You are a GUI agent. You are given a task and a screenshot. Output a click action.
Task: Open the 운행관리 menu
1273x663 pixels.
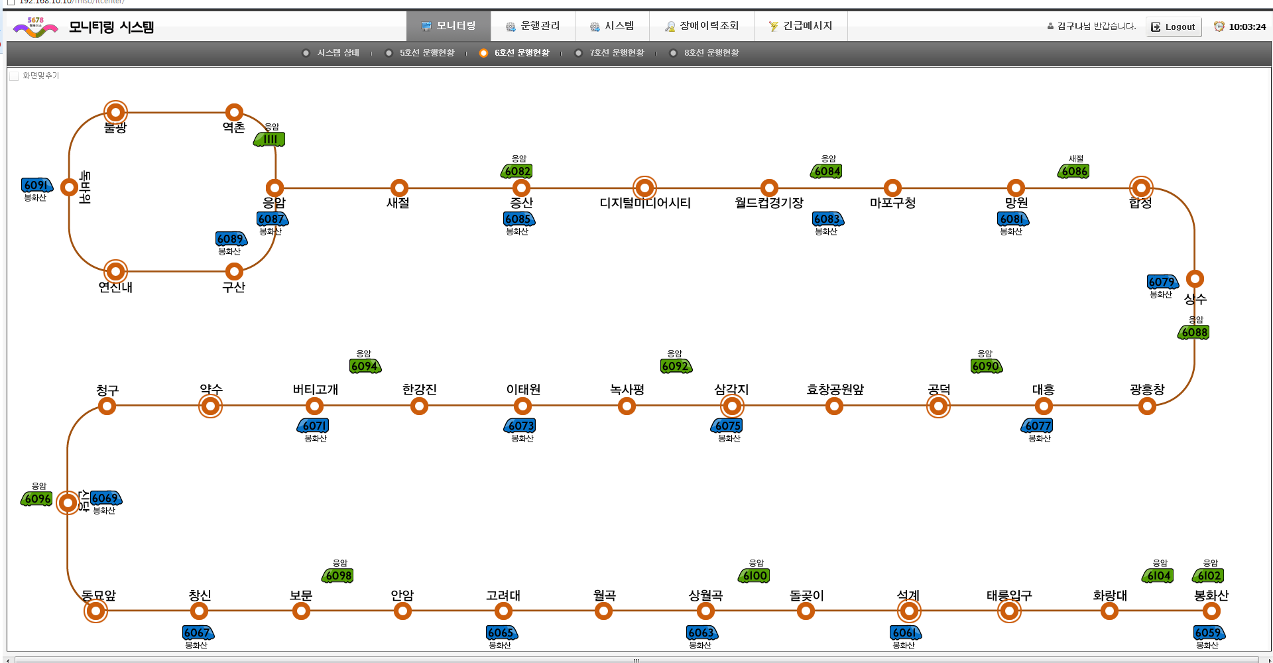tap(532, 26)
